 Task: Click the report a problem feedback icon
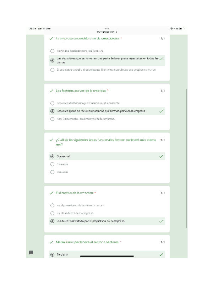tap(31, 252)
